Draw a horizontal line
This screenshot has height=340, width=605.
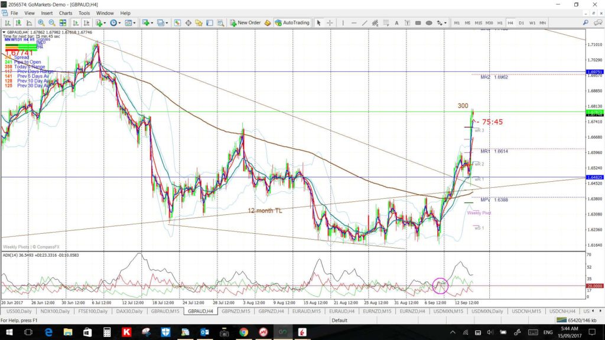coord(354,23)
